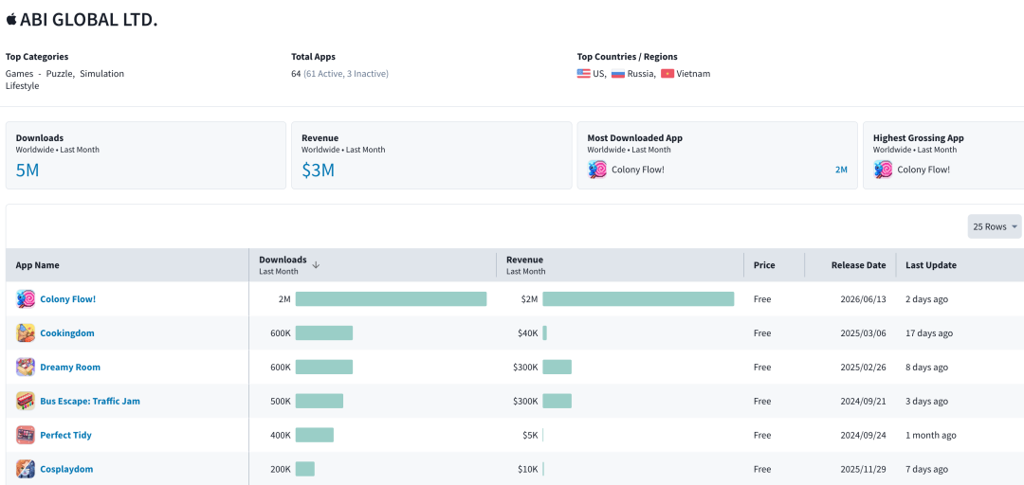Screen dimensions: 1024x485
Task: Click the $10K revenue value for Cosplaydom
Action: point(528,469)
